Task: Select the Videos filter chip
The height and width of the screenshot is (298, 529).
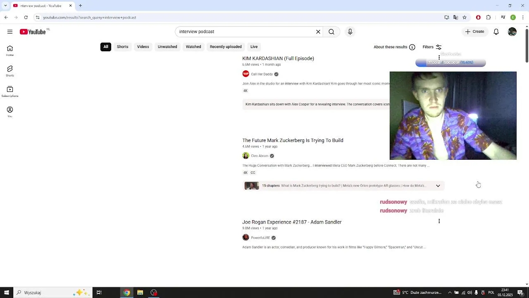Action: tap(143, 47)
